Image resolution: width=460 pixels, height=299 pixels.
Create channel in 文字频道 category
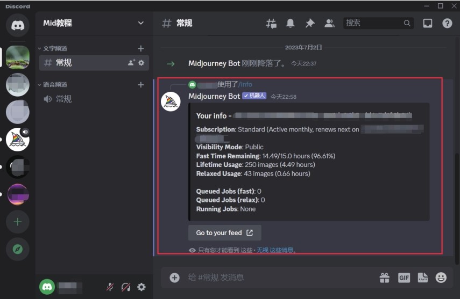tap(141, 48)
